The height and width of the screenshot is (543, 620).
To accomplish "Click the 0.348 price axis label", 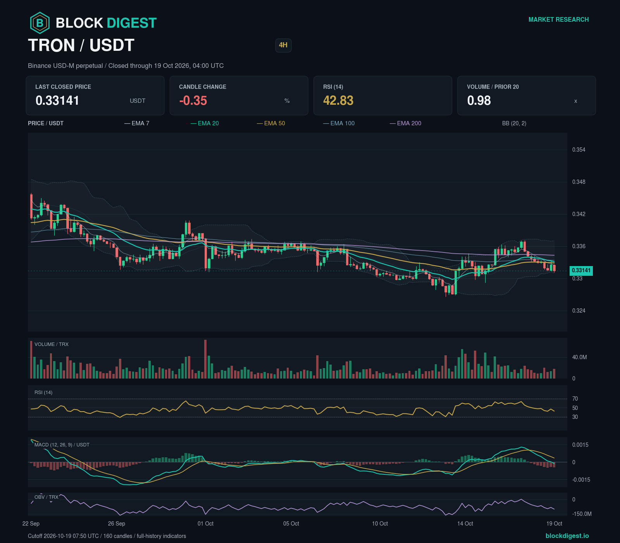I will pos(579,182).
